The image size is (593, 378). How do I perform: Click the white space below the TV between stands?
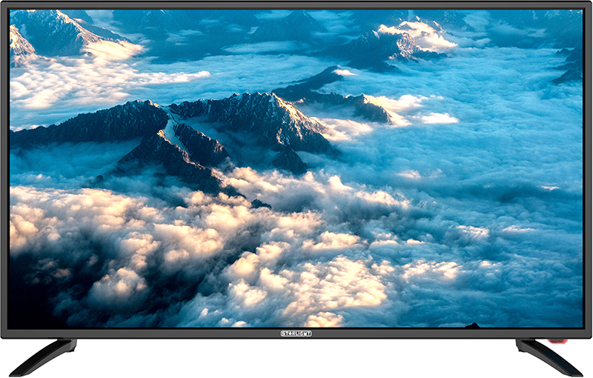pyautogui.click(x=296, y=359)
